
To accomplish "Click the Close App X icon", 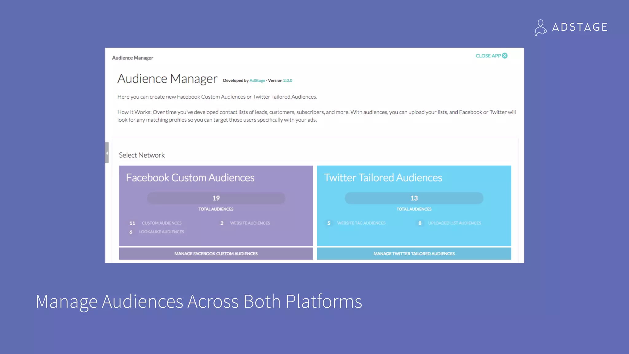I will 505,56.
